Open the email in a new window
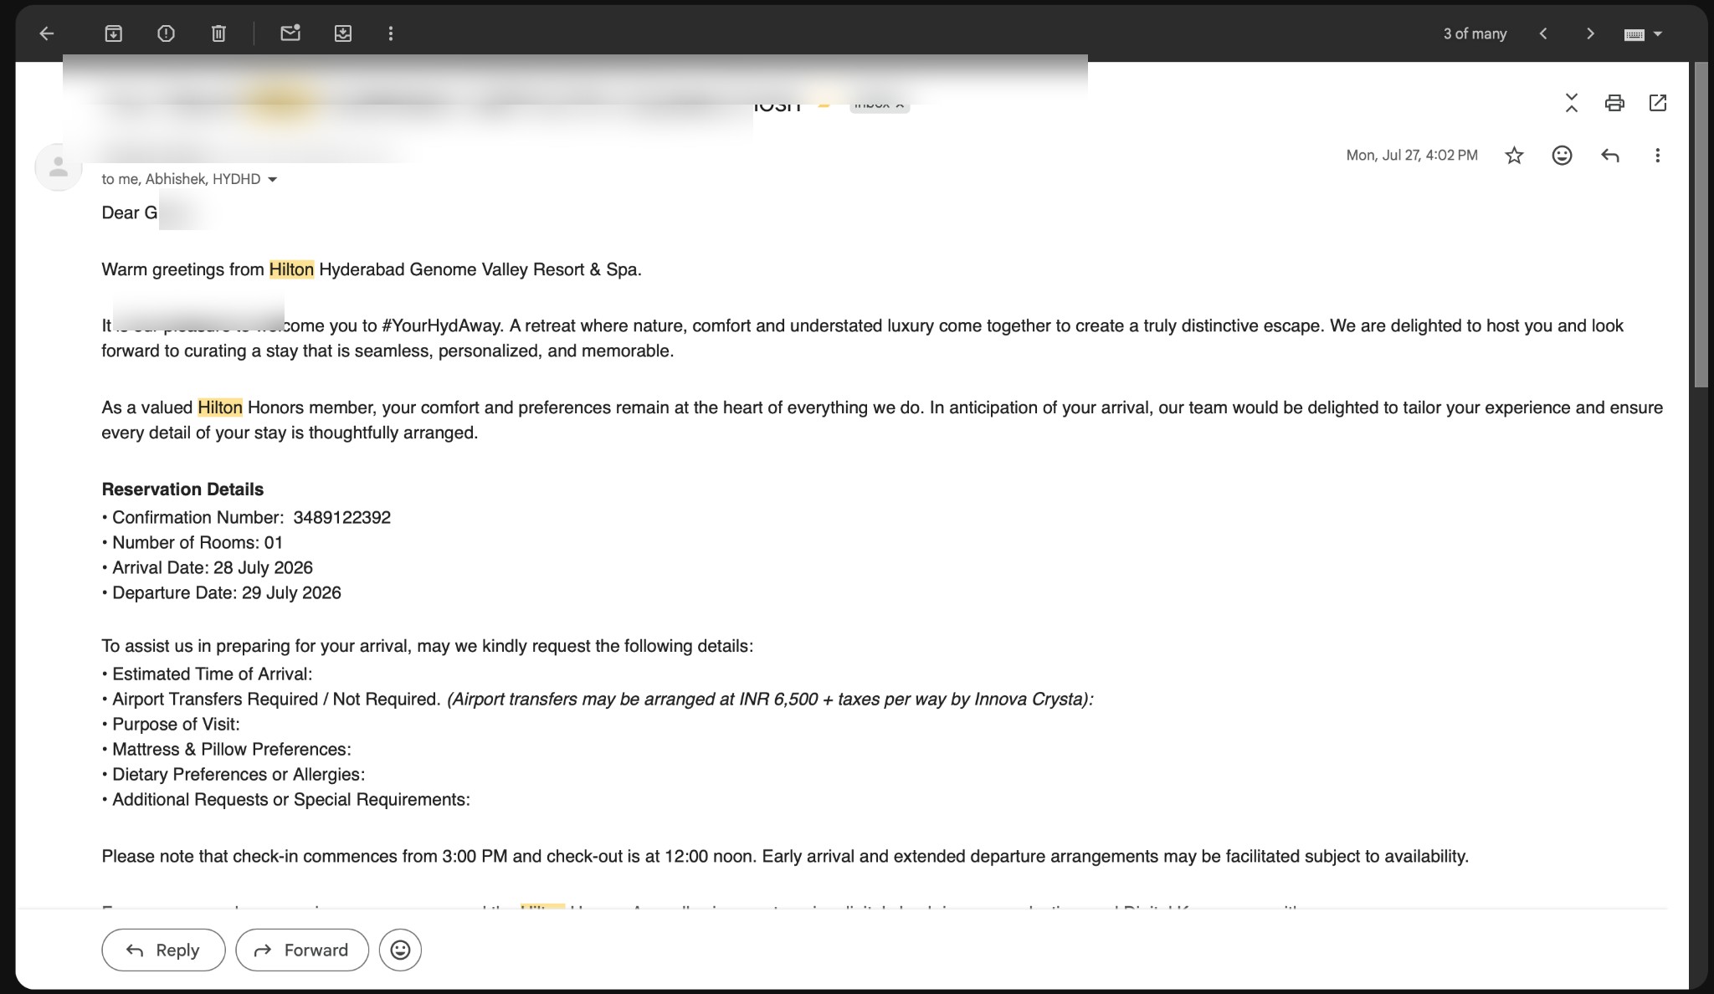The width and height of the screenshot is (1714, 994). click(1658, 103)
